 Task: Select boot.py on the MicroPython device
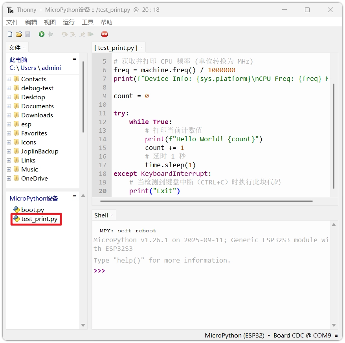(x=32, y=210)
